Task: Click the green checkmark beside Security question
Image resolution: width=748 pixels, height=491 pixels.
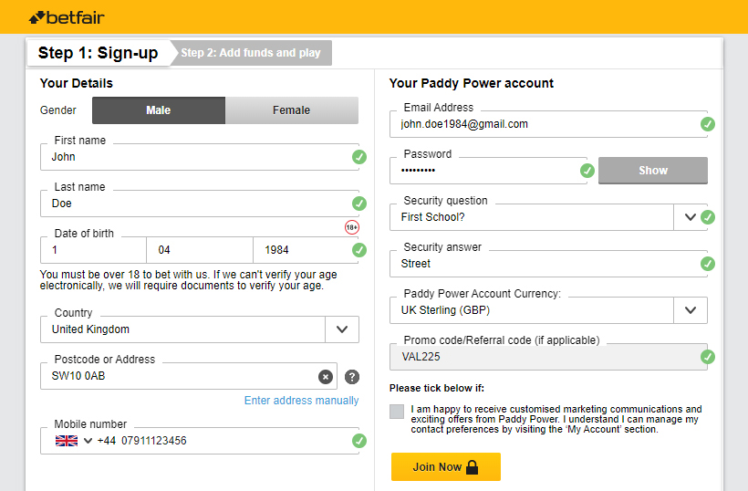Action: [708, 217]
